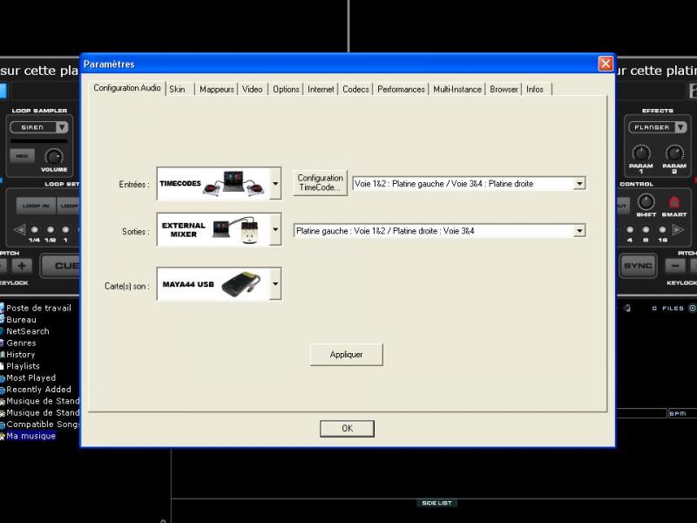This screenshot has width=697, height=523.
Task: Click the MAYA44 USB sound card image
Action: [x=242, y=284]
